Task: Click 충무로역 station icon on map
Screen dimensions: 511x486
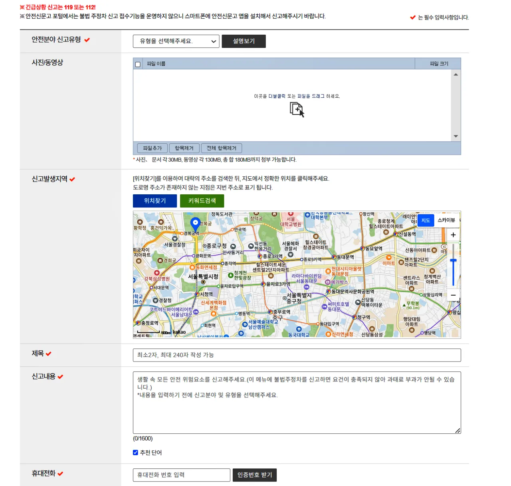Action: coord(270,312)
